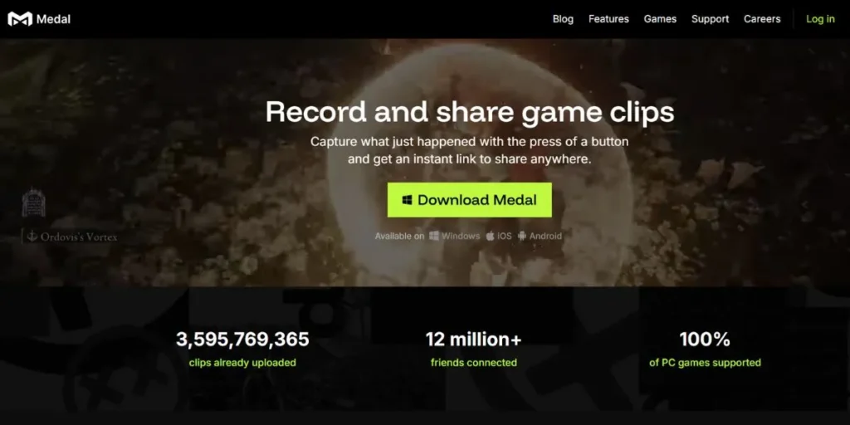Click the Apple iOS icon
Viewport: 850px width, 425px height.
[490, 236]
